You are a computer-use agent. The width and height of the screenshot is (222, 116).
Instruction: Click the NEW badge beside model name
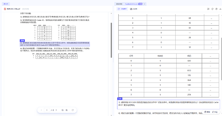coord(140,4)
